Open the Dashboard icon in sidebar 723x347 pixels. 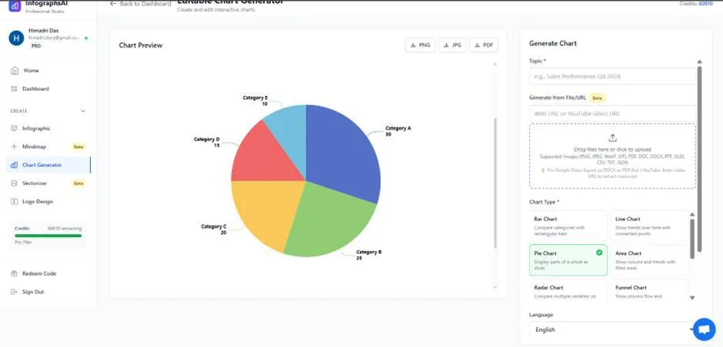point(15,89)
